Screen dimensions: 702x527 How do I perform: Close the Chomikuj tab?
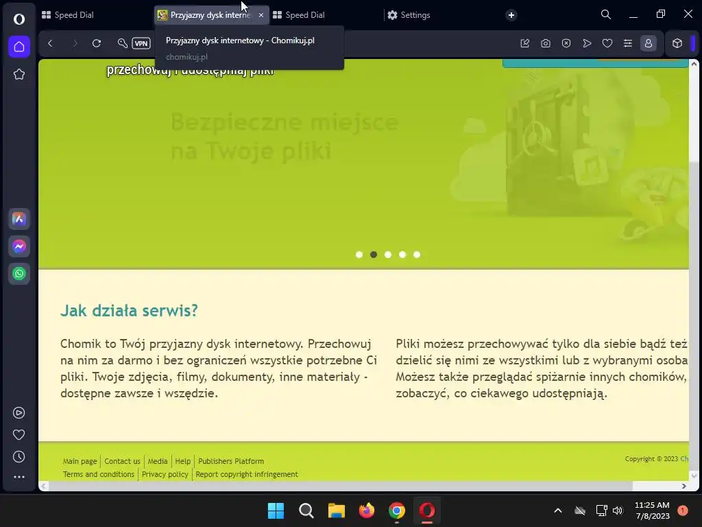tap(261, 15)
